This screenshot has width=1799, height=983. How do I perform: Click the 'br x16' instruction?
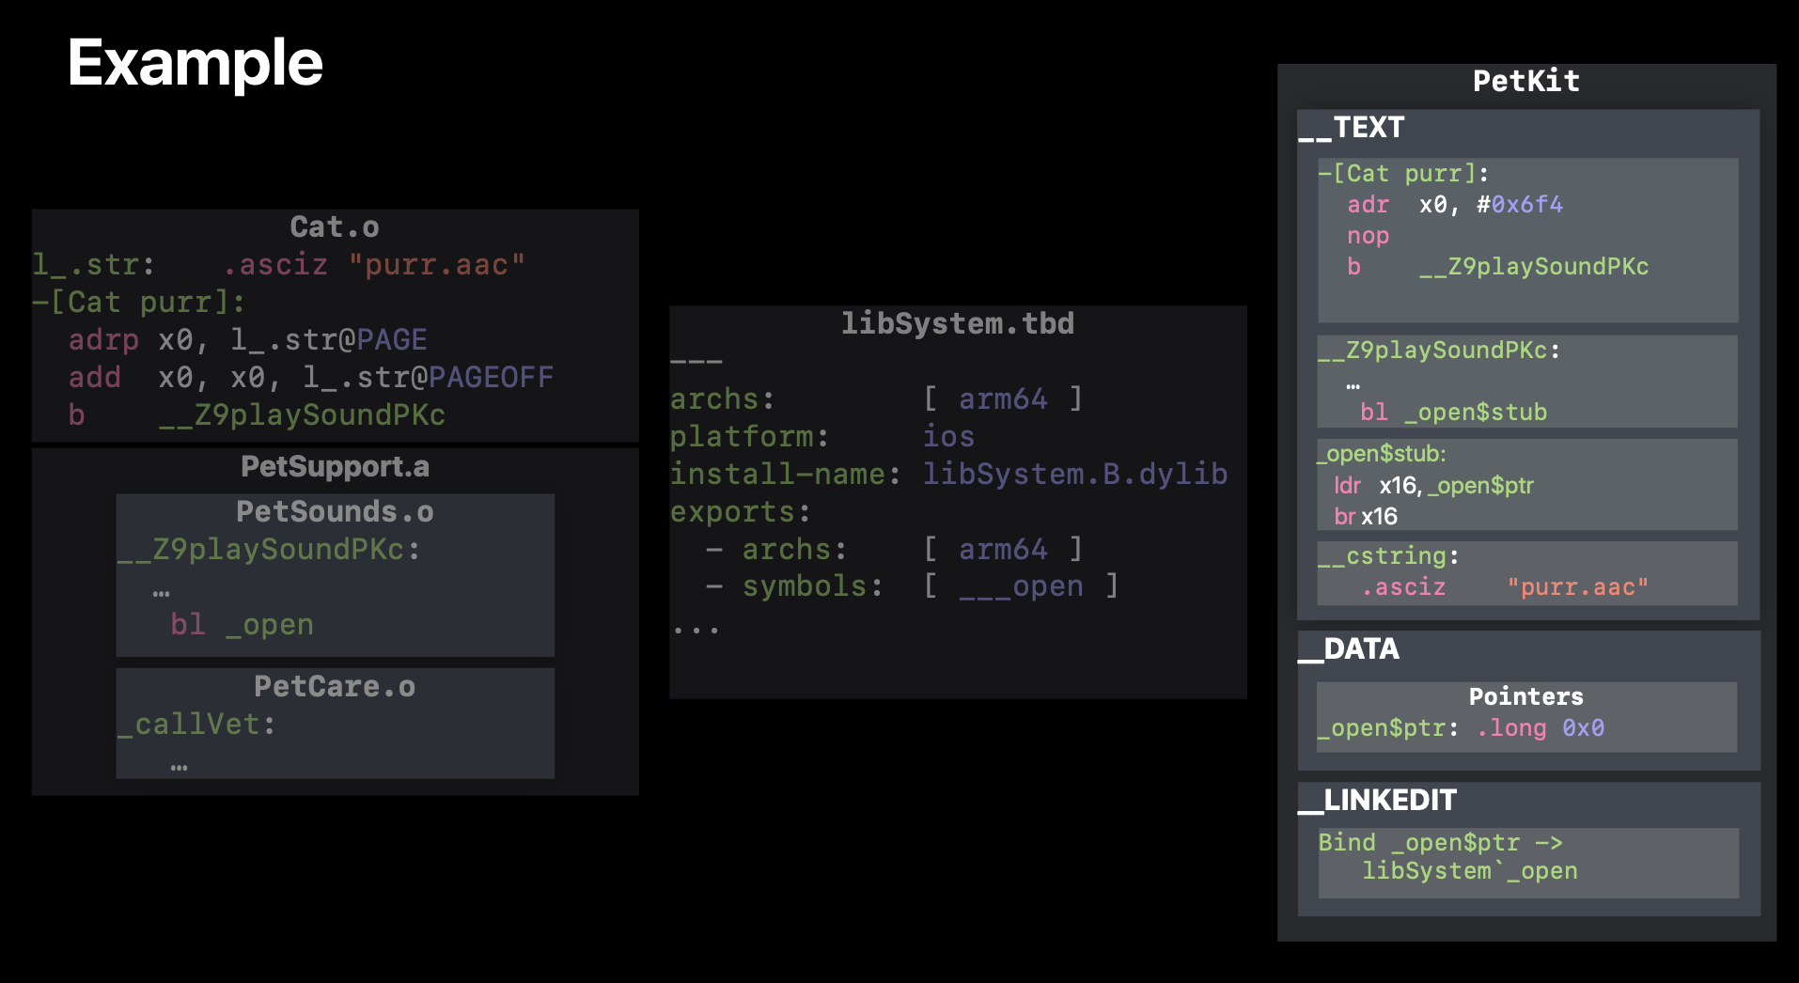pos(1366,517)
